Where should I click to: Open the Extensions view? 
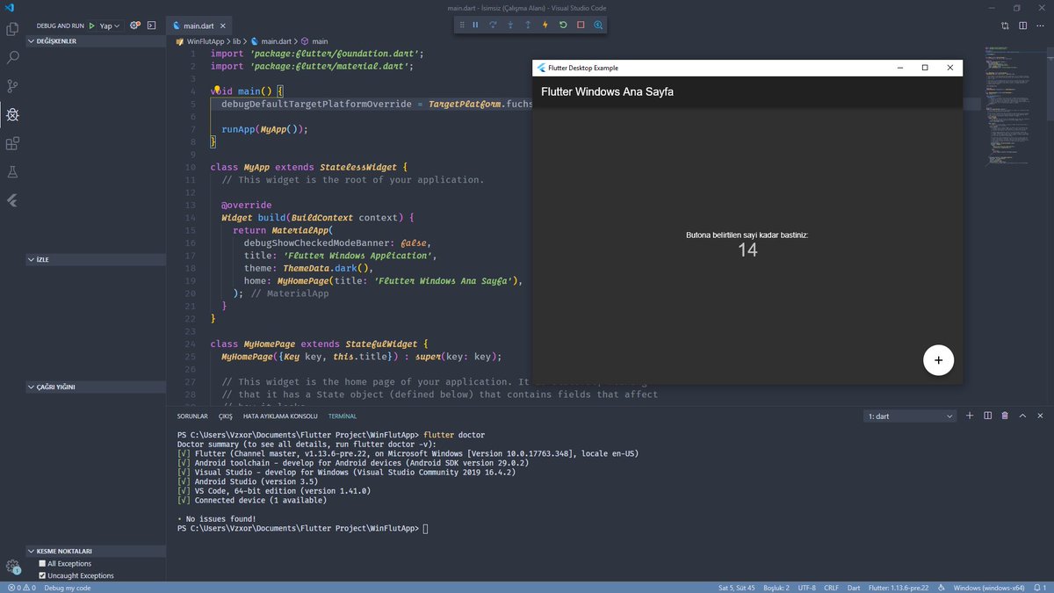pyautogui.click(x=12, y=143)
